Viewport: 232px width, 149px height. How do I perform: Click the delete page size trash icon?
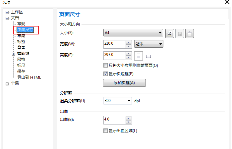point(189,33)
